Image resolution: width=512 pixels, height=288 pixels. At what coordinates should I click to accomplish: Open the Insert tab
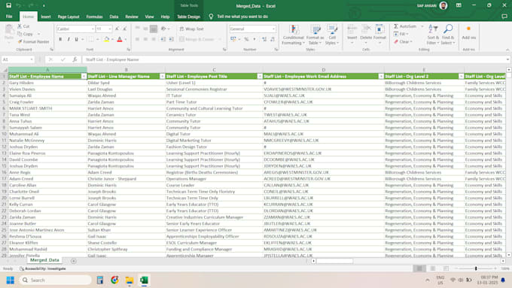[x=46, y=17]
